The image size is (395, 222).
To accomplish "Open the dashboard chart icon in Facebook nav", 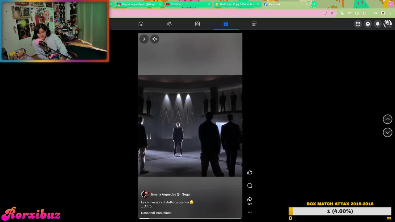I will (197, 24).
